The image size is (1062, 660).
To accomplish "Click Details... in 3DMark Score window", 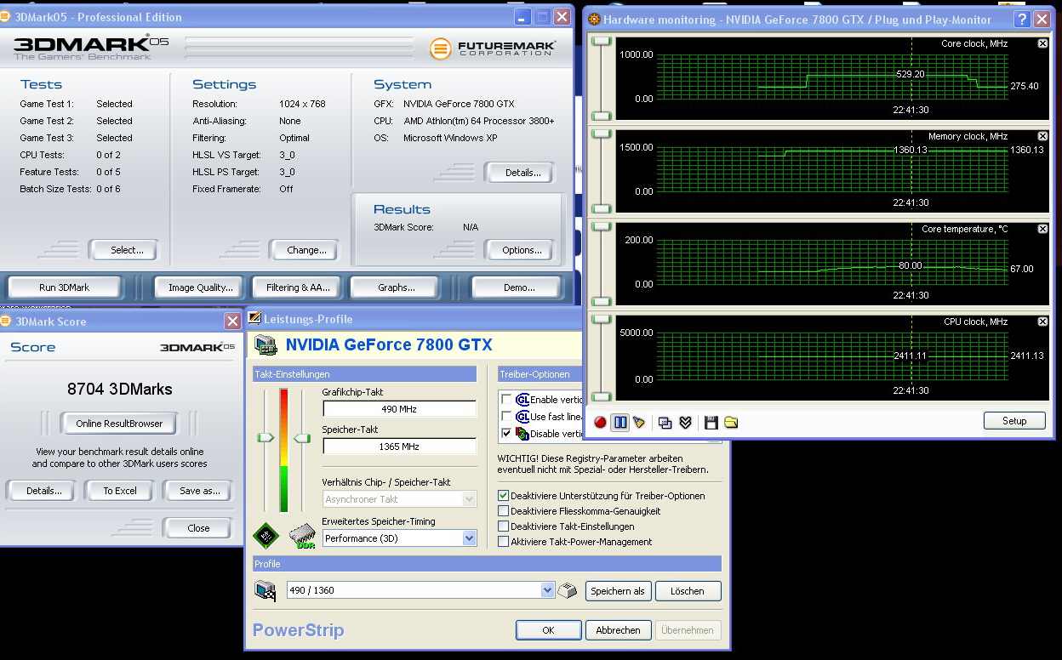I will 43,491.
